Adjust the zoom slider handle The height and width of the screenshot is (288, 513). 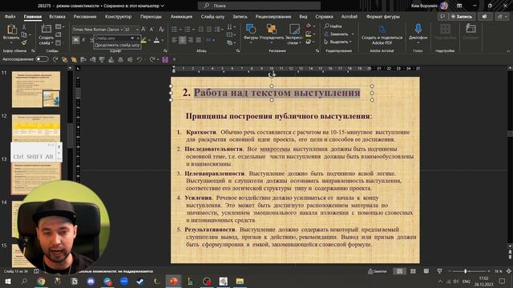(465, 271)
